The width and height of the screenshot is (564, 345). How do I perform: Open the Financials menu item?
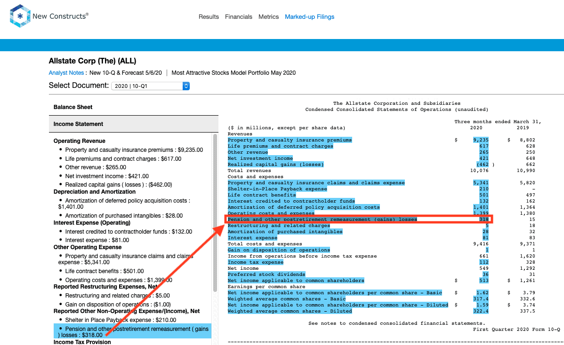239,17
